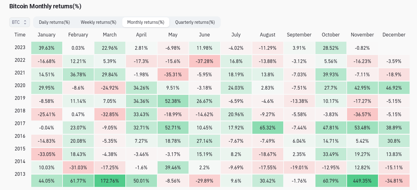This screenshot has height=190, width=417.
Task: Switch to Weekly returns(%) tab
Action: click(x=98, y=22)
